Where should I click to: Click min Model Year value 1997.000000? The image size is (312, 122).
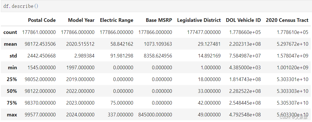(x=80, y=68)
